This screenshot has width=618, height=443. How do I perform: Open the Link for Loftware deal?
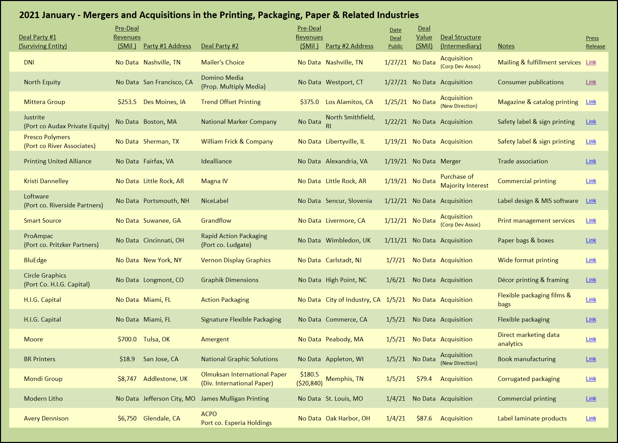[591, 201]
